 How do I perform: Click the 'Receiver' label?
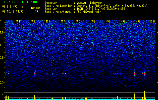click(x=51, y=9)
